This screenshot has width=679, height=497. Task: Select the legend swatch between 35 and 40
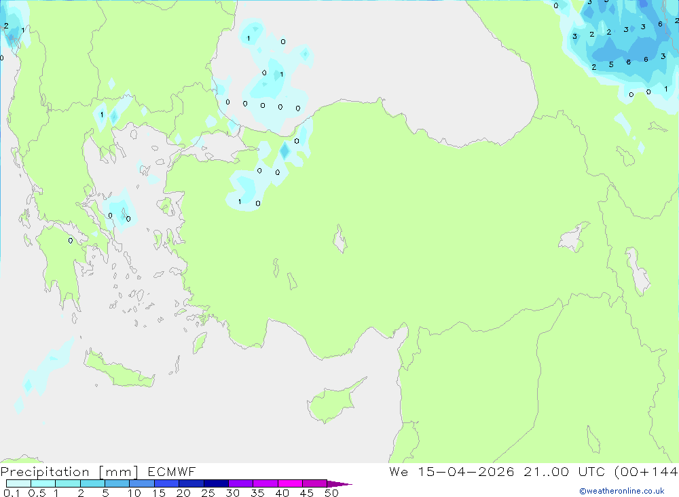pyautogui.click(x=265, y=483)
